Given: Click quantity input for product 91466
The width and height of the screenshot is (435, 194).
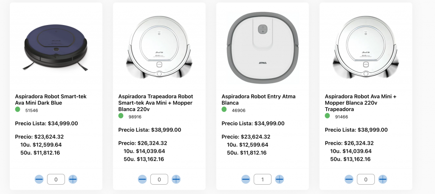Looking at the screenshot, I should coord(366,180).
